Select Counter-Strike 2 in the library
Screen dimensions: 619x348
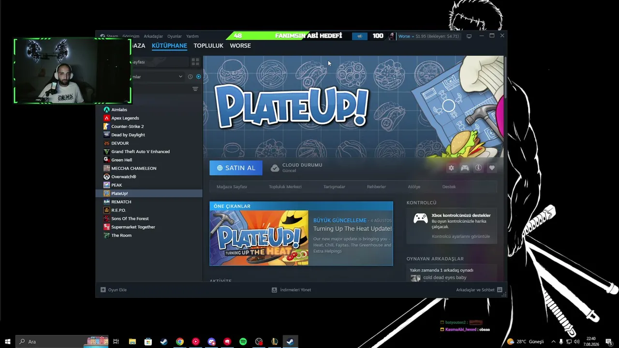pos(149,127)
